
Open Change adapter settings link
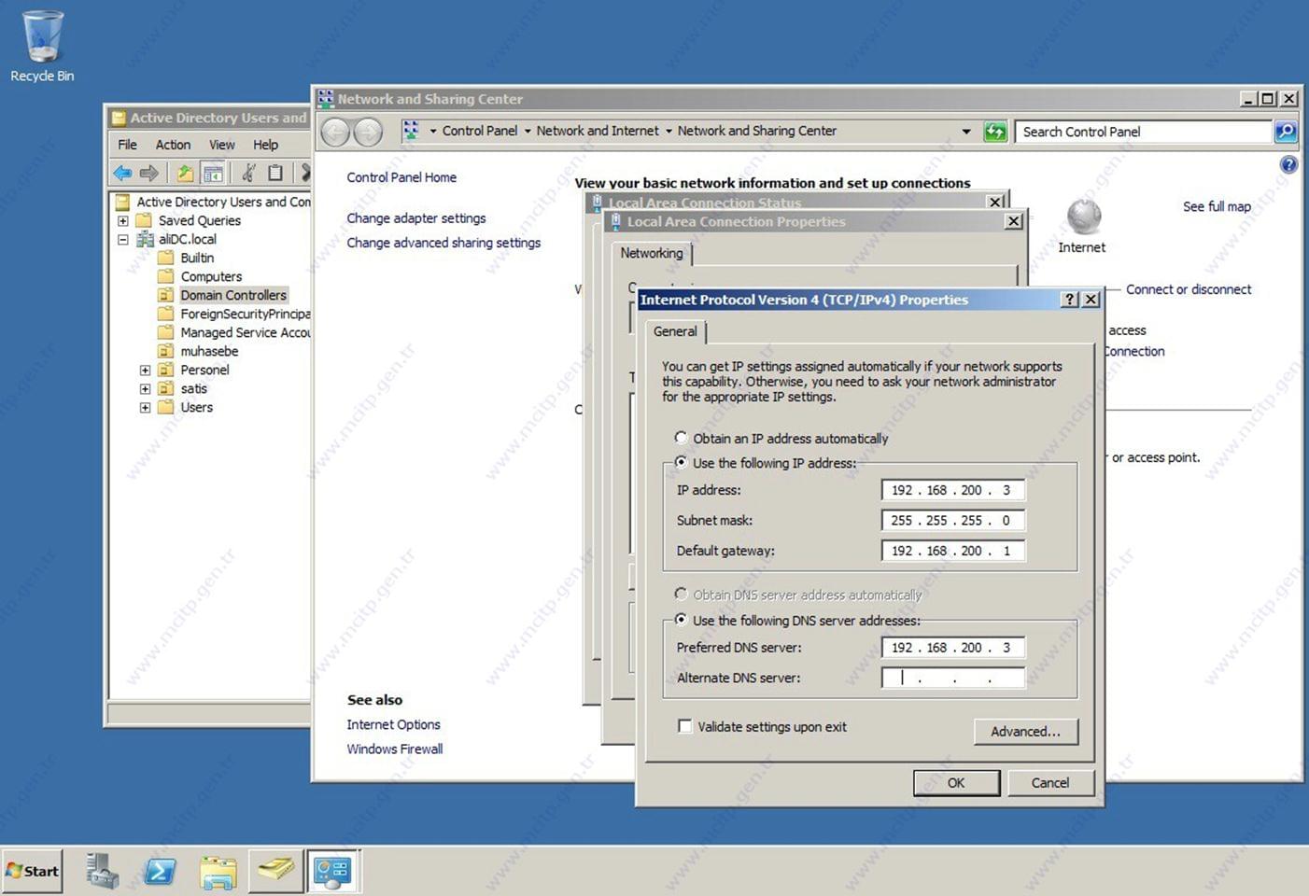[416, 218]
